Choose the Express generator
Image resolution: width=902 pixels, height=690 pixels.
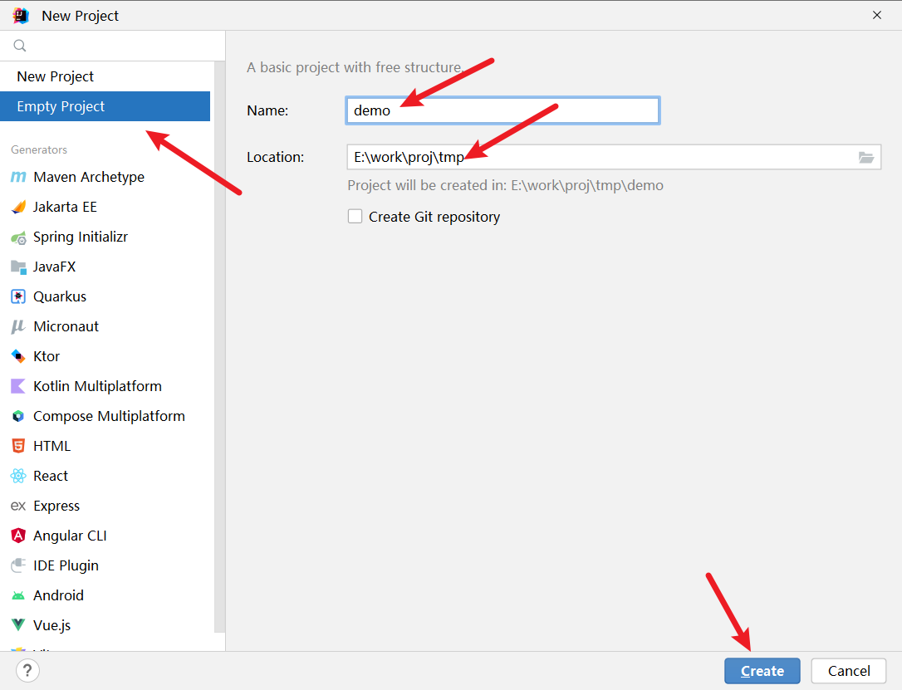pyautogui.click(x=105, y=506)
